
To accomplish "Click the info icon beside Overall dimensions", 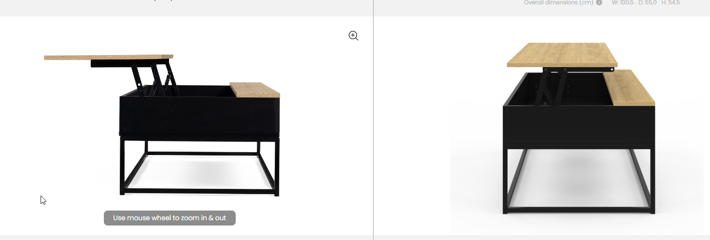I will click(599, 2).
